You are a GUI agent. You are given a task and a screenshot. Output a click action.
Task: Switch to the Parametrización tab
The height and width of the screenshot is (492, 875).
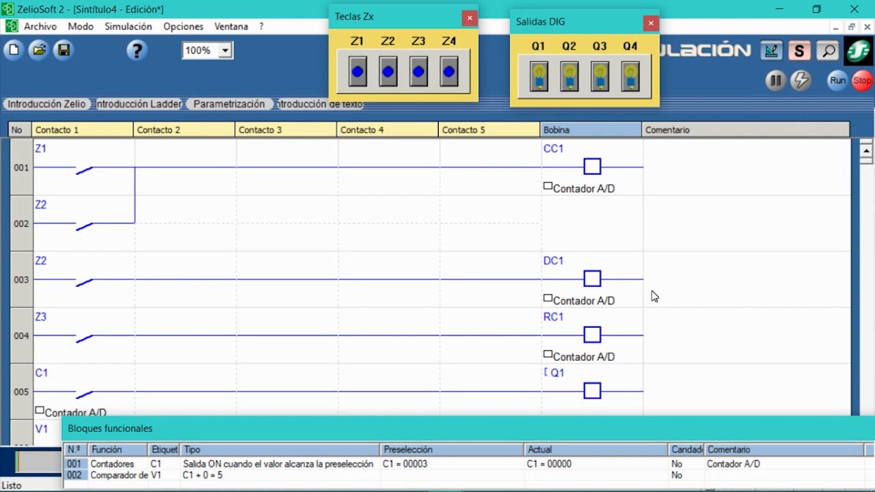point(229,105)
